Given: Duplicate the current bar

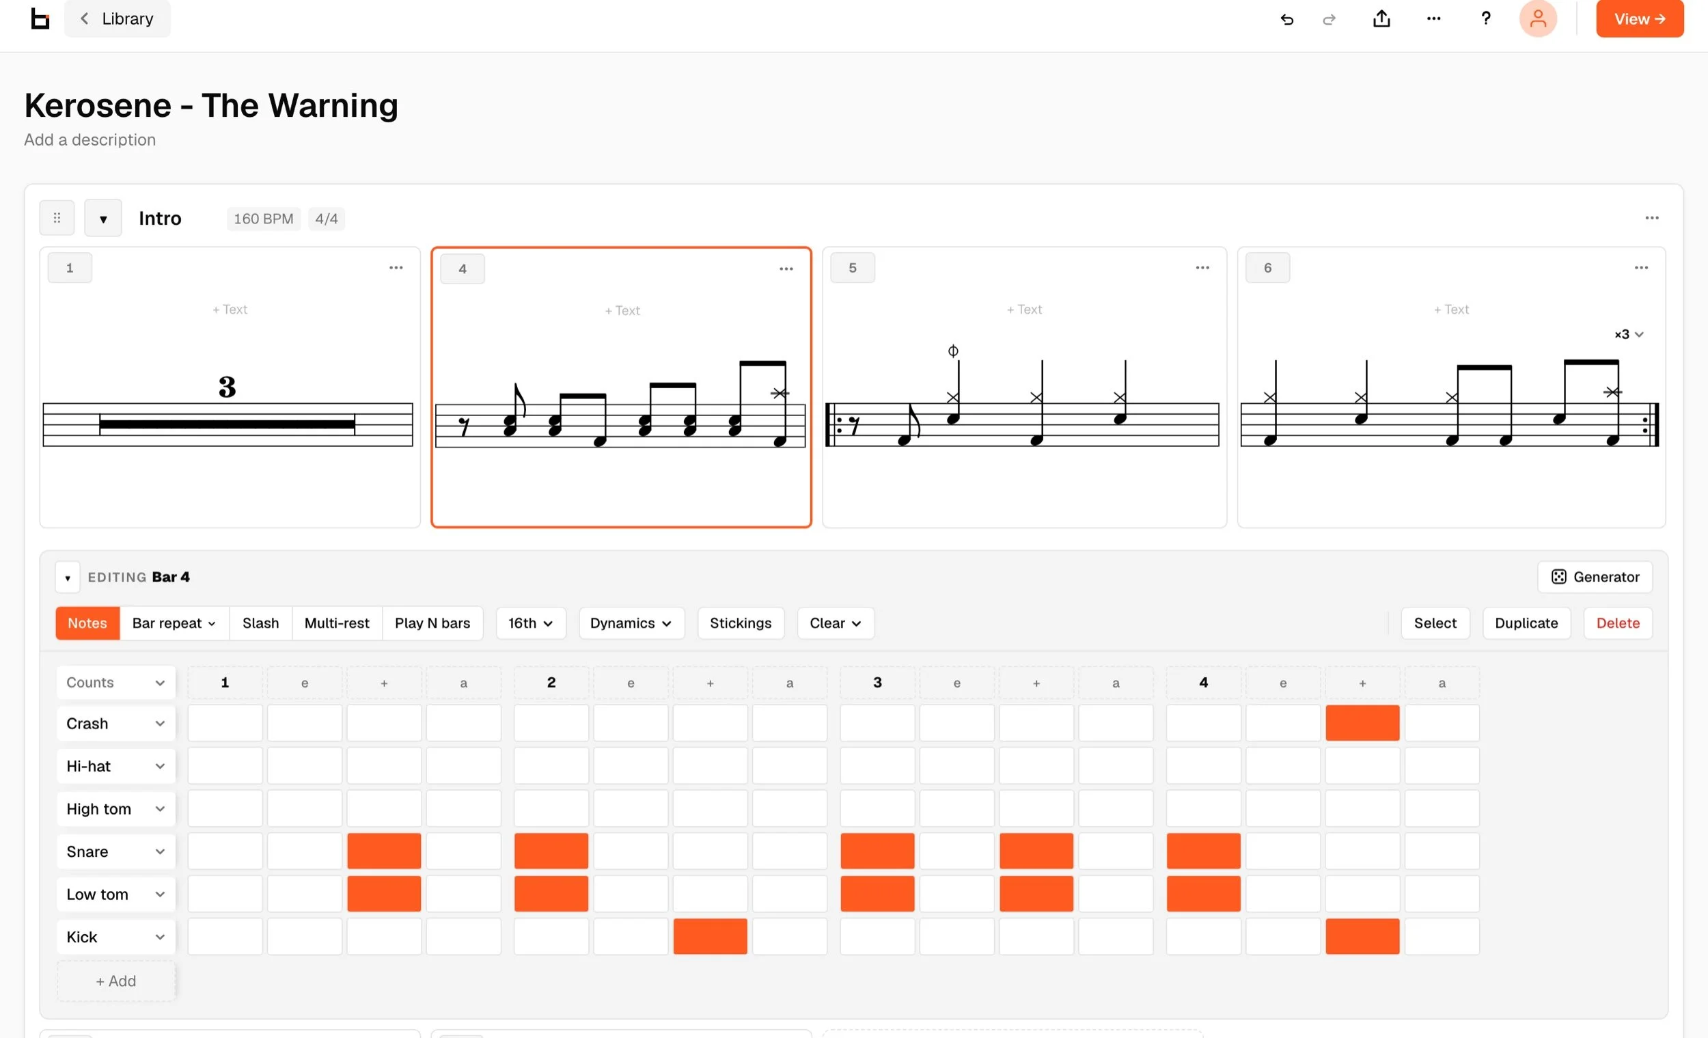Looking at the screenshot, I should (1526, 623).
